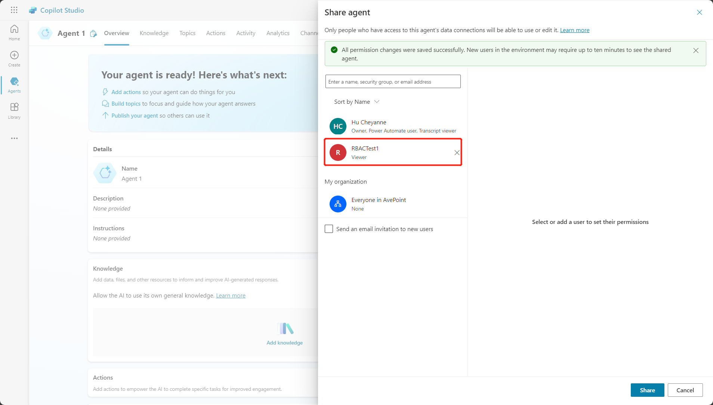Screen dimensions: 713x405
Task: Click the icon beside Agent 1 title
Action: click(93, 34)
